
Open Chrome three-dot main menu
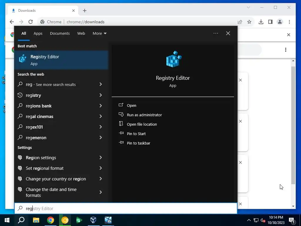coord(289,22)
